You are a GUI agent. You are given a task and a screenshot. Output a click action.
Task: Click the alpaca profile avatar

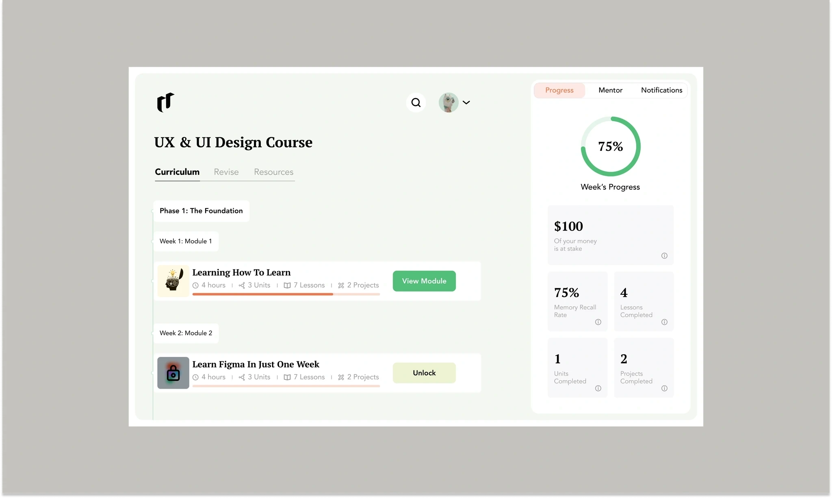(x=448, y=102)
